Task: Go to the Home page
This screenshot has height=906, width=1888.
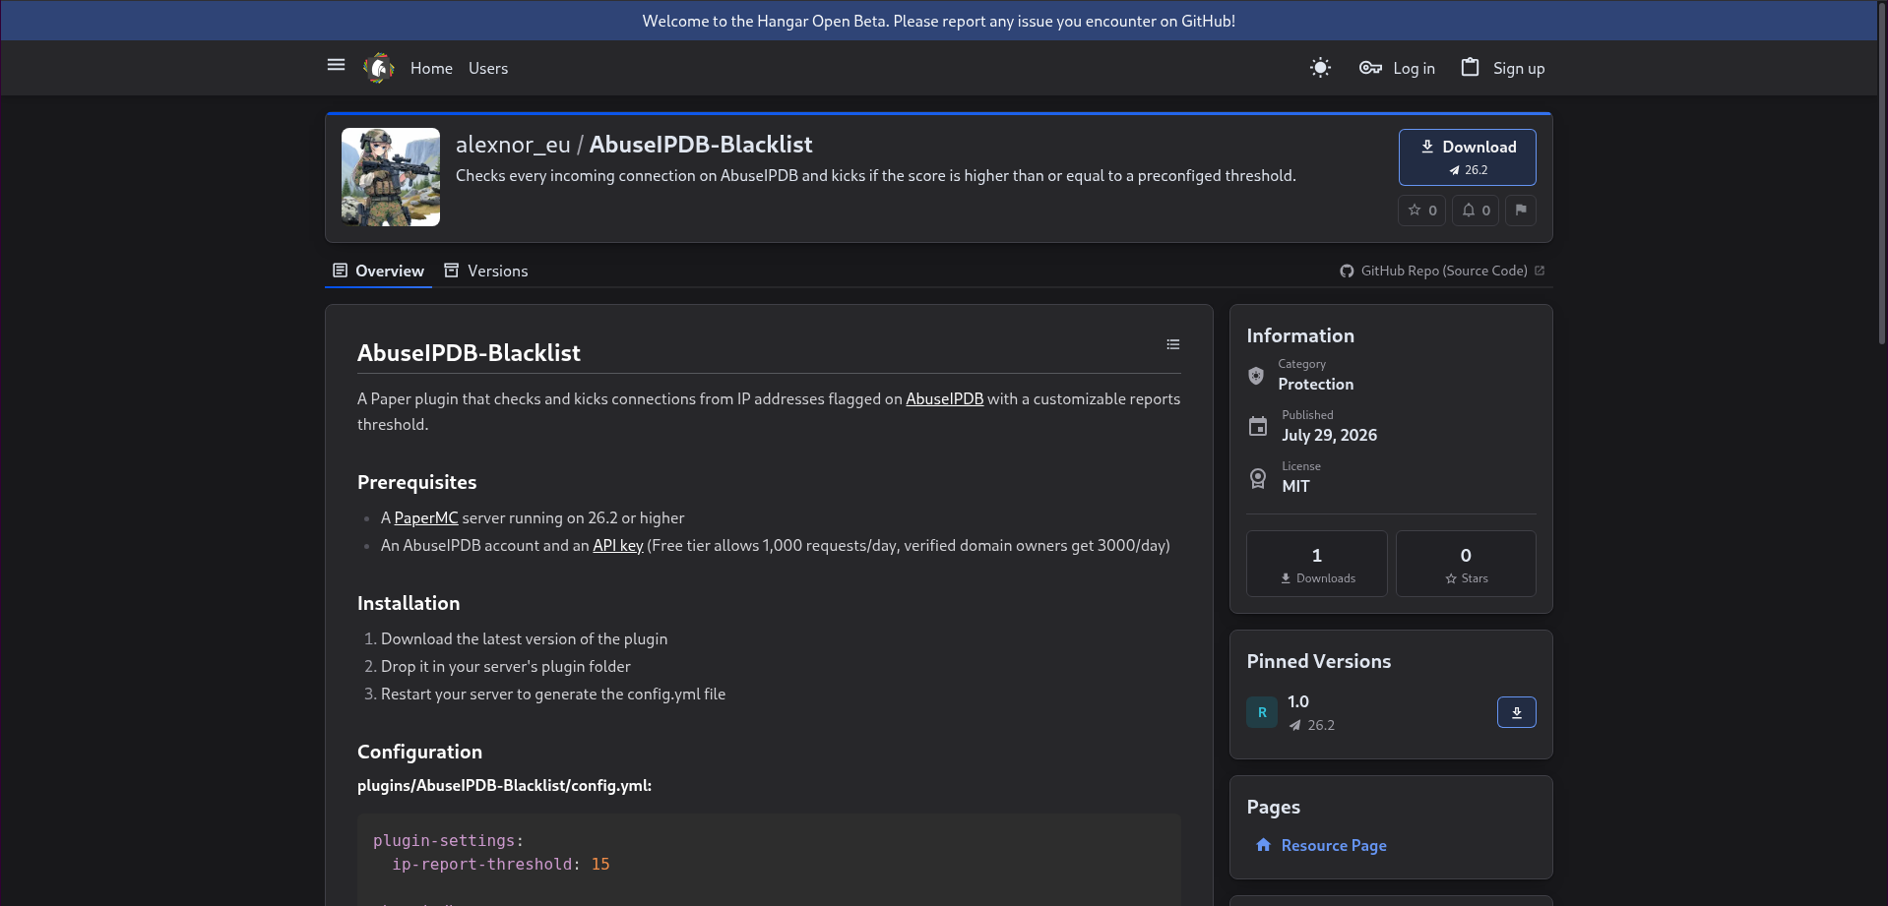Action: coord(431,68)
